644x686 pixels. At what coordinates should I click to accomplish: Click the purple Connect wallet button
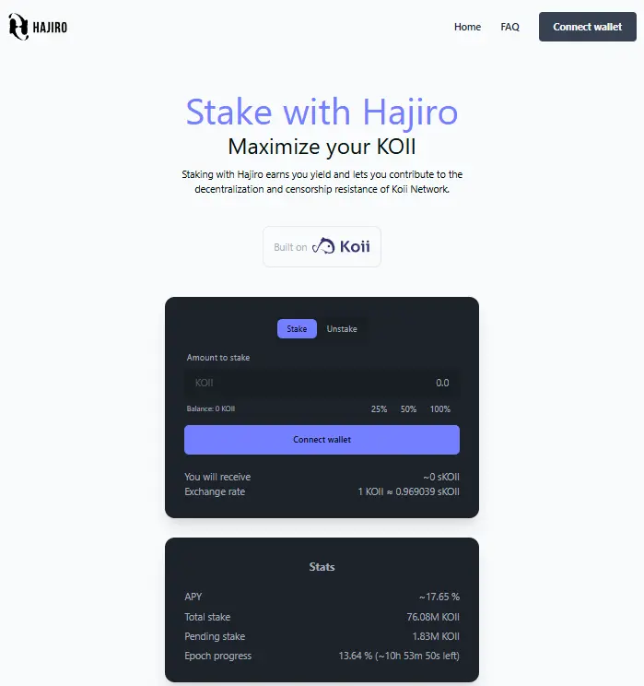pos(322,439)
